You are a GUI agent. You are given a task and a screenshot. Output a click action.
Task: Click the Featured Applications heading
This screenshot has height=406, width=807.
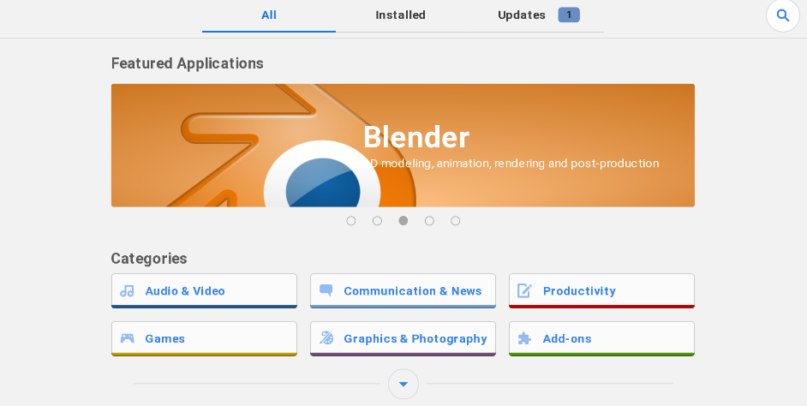pyautogui.click(x=188, y=63)
